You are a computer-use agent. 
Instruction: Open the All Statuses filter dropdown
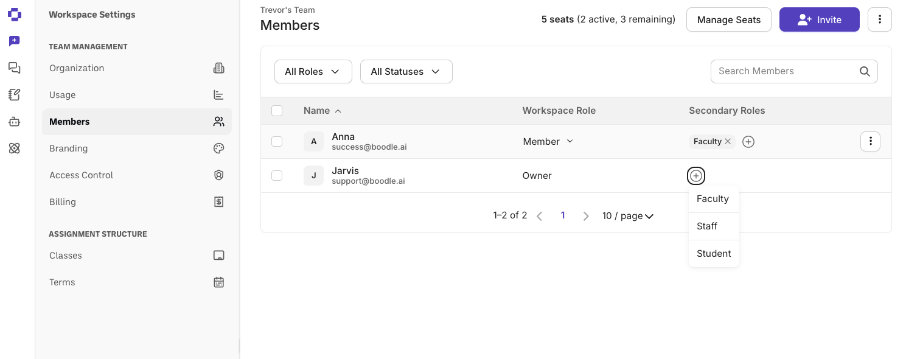coord(406,71)
